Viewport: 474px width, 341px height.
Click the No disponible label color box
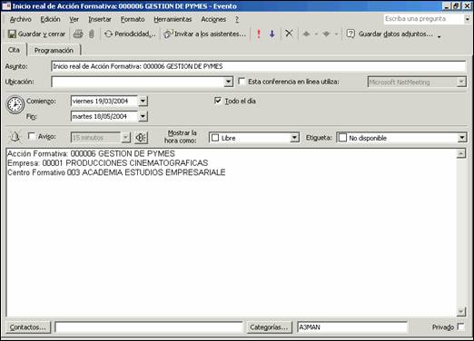[342, 138]
